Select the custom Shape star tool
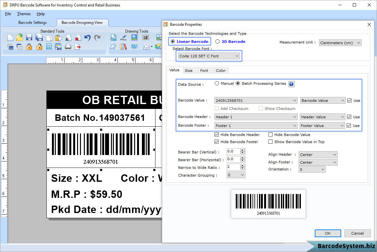Image resolution: width=377 pixels, height=252 pixels. pyautogui.click(x=113, y=46)
